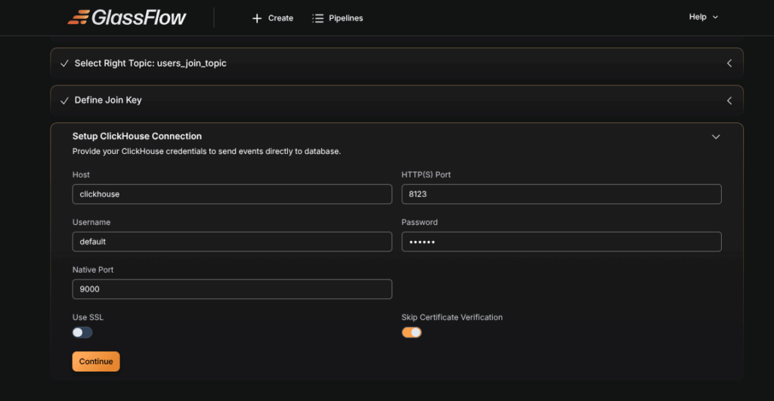Expand the Select Right Topic section chevron
Viewport: 774px width, 401px height.
(x=729, y=63)
